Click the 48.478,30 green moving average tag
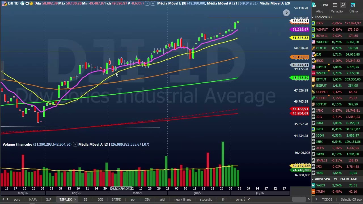This screenshot has width=363, height=204. (300, 78)
